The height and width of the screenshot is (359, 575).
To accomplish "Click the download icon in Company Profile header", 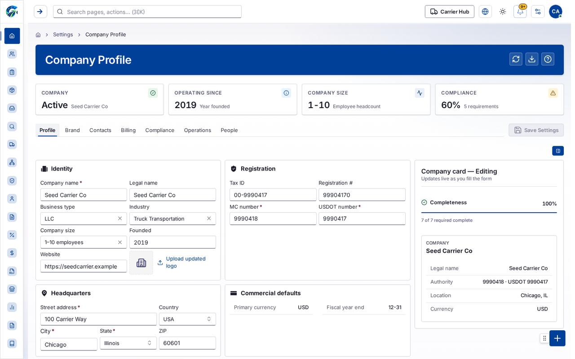I will [x=532, y=59].
